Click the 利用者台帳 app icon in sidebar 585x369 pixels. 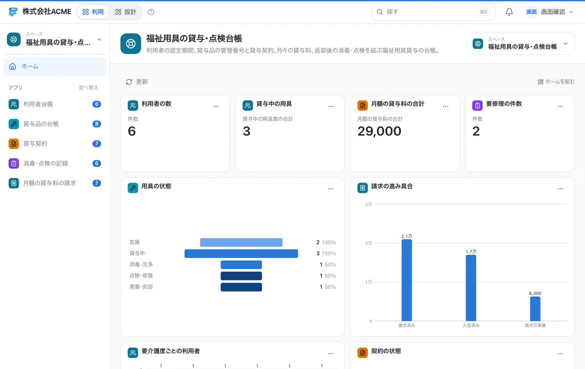tap(14, 104)
